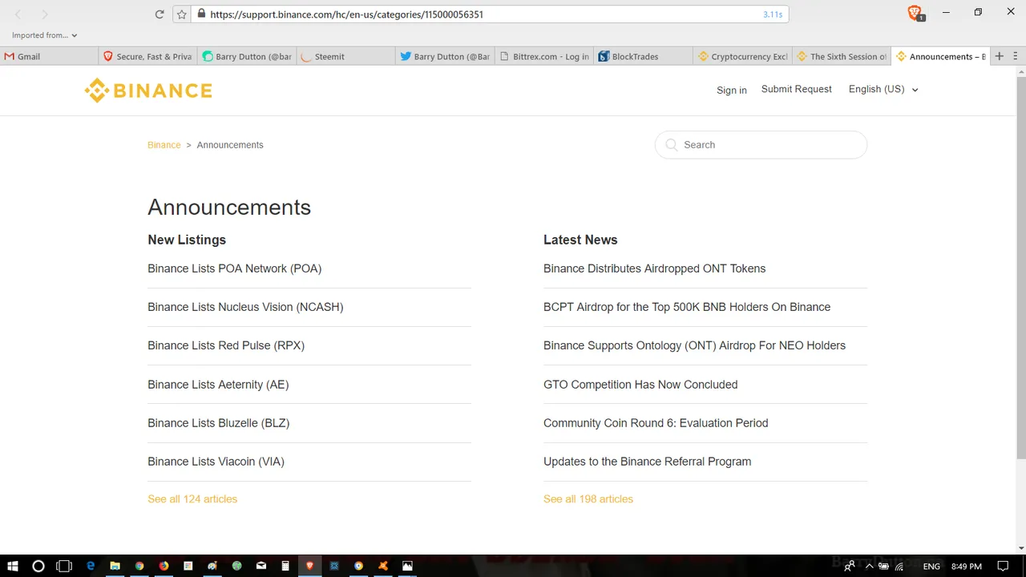Switch to the Bittrex.com Log in tab
The height and width of the screenshot is (577, 1026).
(543, 56)
